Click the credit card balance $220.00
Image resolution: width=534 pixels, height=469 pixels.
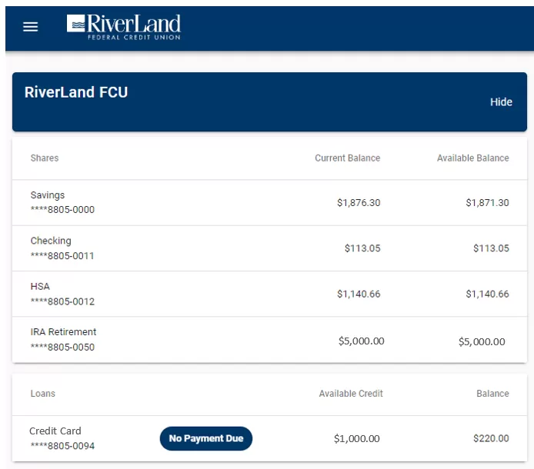click(491, 438)
